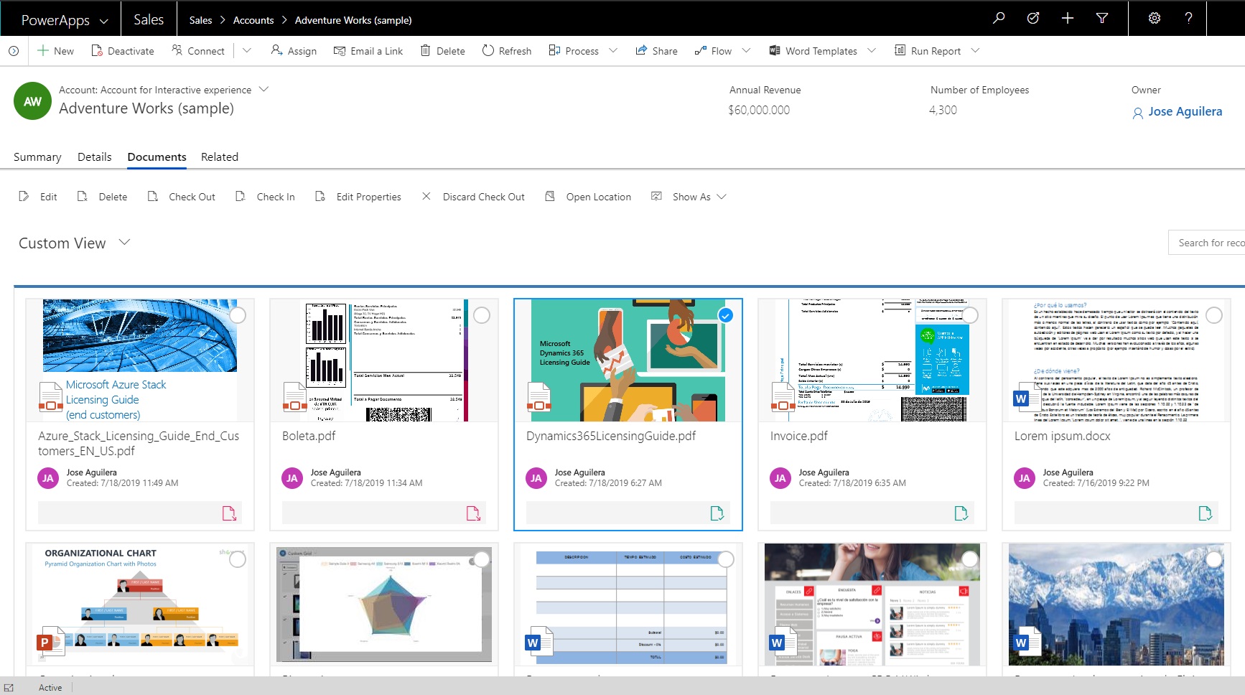Click Sales breadcrumb link
1245x695 pixels.
point(200,20)
